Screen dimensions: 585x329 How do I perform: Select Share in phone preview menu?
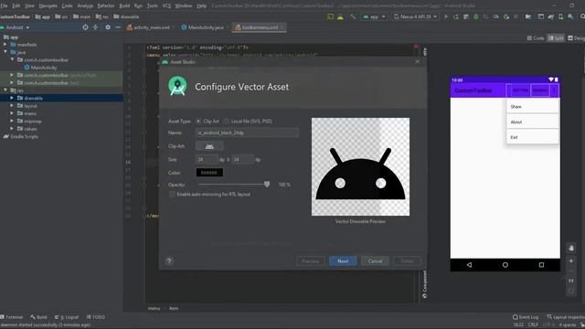pos(532,107)
